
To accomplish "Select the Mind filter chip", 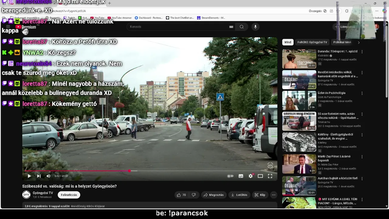I will [288, 42].
